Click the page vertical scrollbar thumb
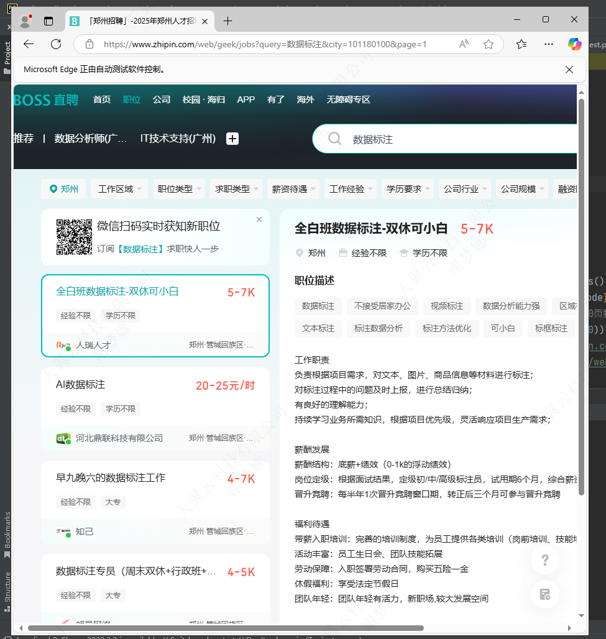 click(x=581, y=297)
